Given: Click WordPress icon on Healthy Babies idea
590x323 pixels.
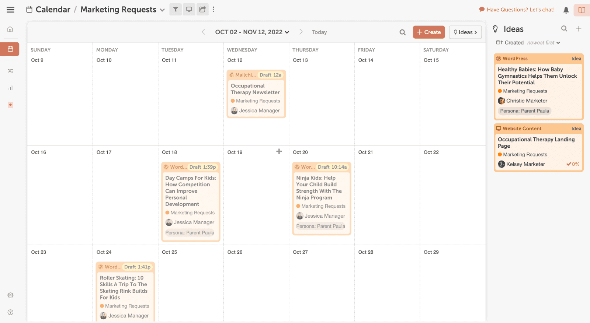Looking at the screenshot, I should click(x=499, y=59).
